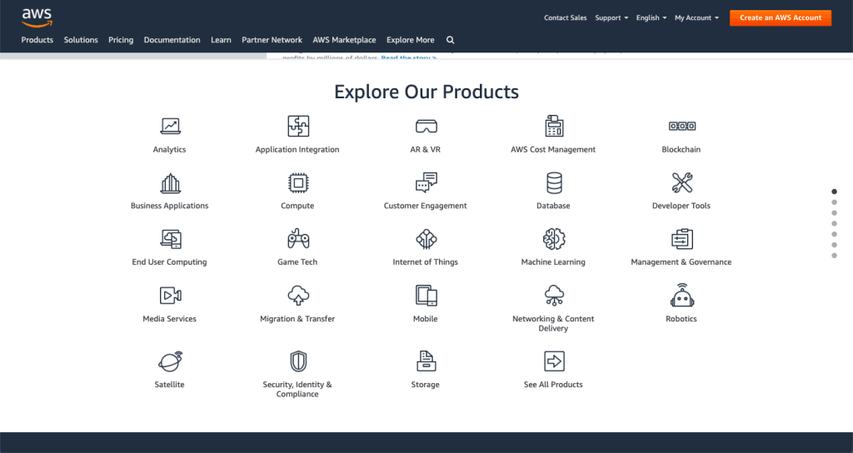853x453 pixels.
Task: Open the Database cylinder icon
Action: pyautogui.click(x=554, y=182)
